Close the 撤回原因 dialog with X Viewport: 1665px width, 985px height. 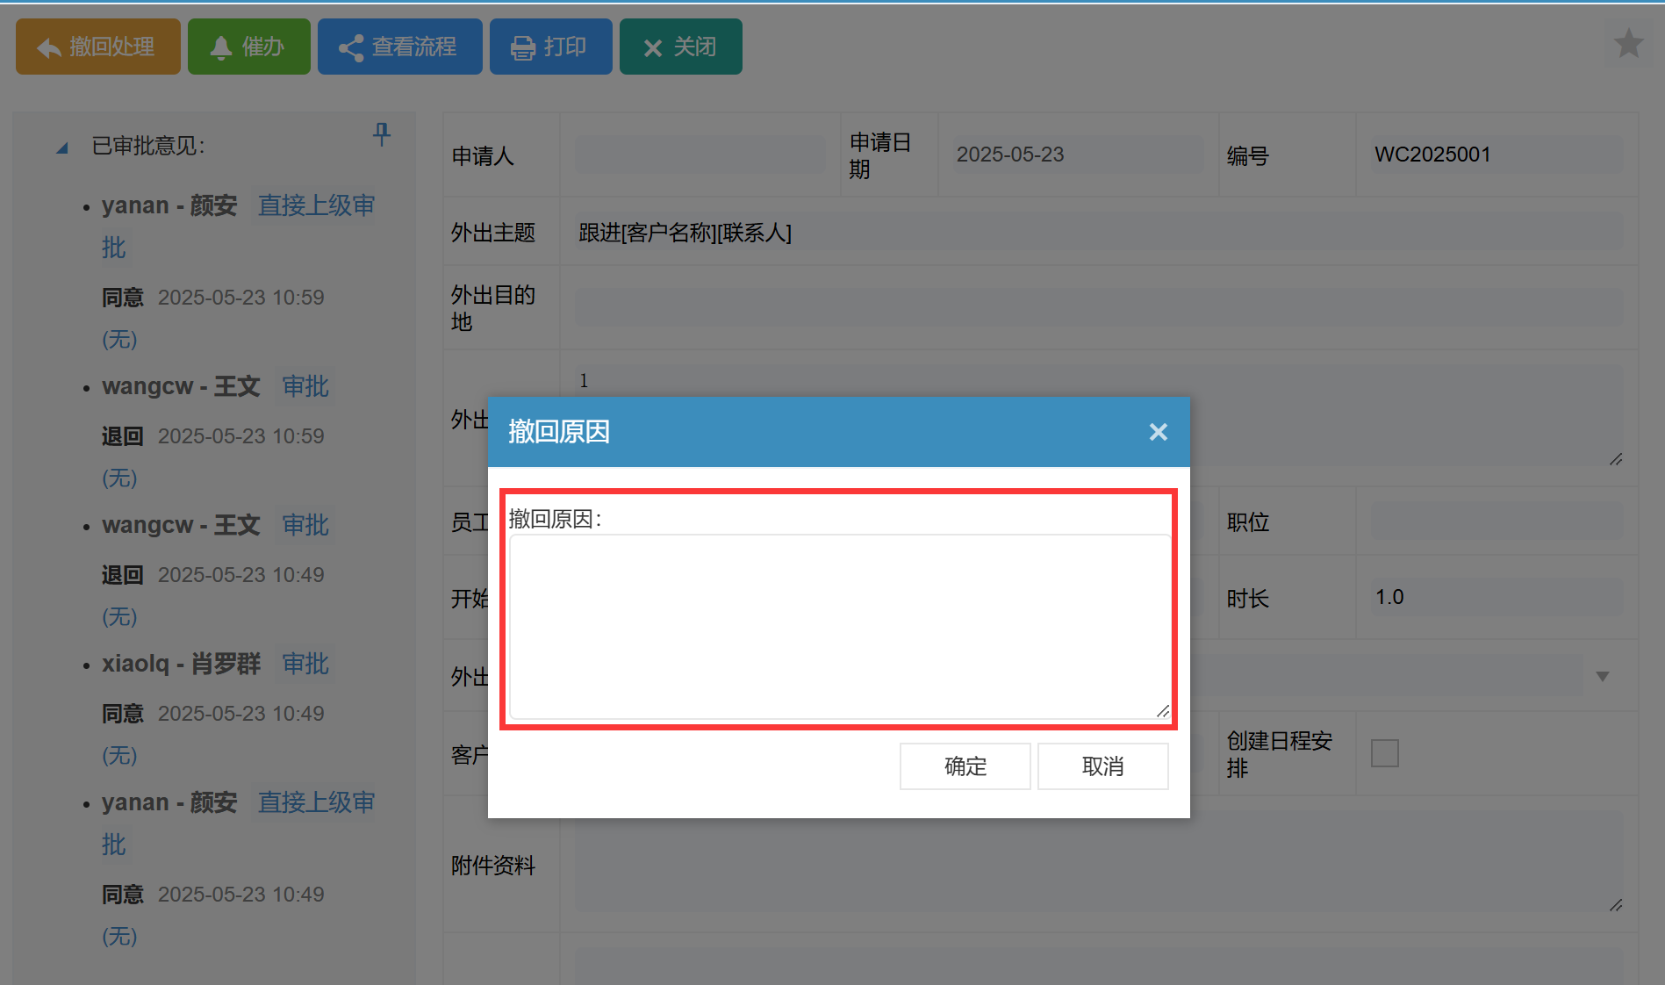(x=1158, y=432)
